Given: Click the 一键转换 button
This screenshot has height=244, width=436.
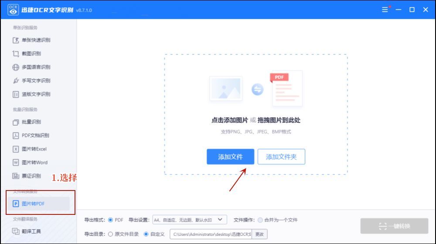Looking at the screenshot, I should [x=394, y=226].
